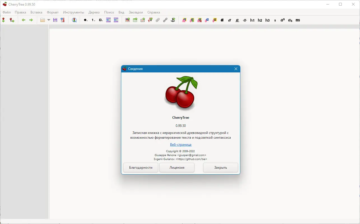Toggle strikethrough formatting

click(x=245, y=20)
